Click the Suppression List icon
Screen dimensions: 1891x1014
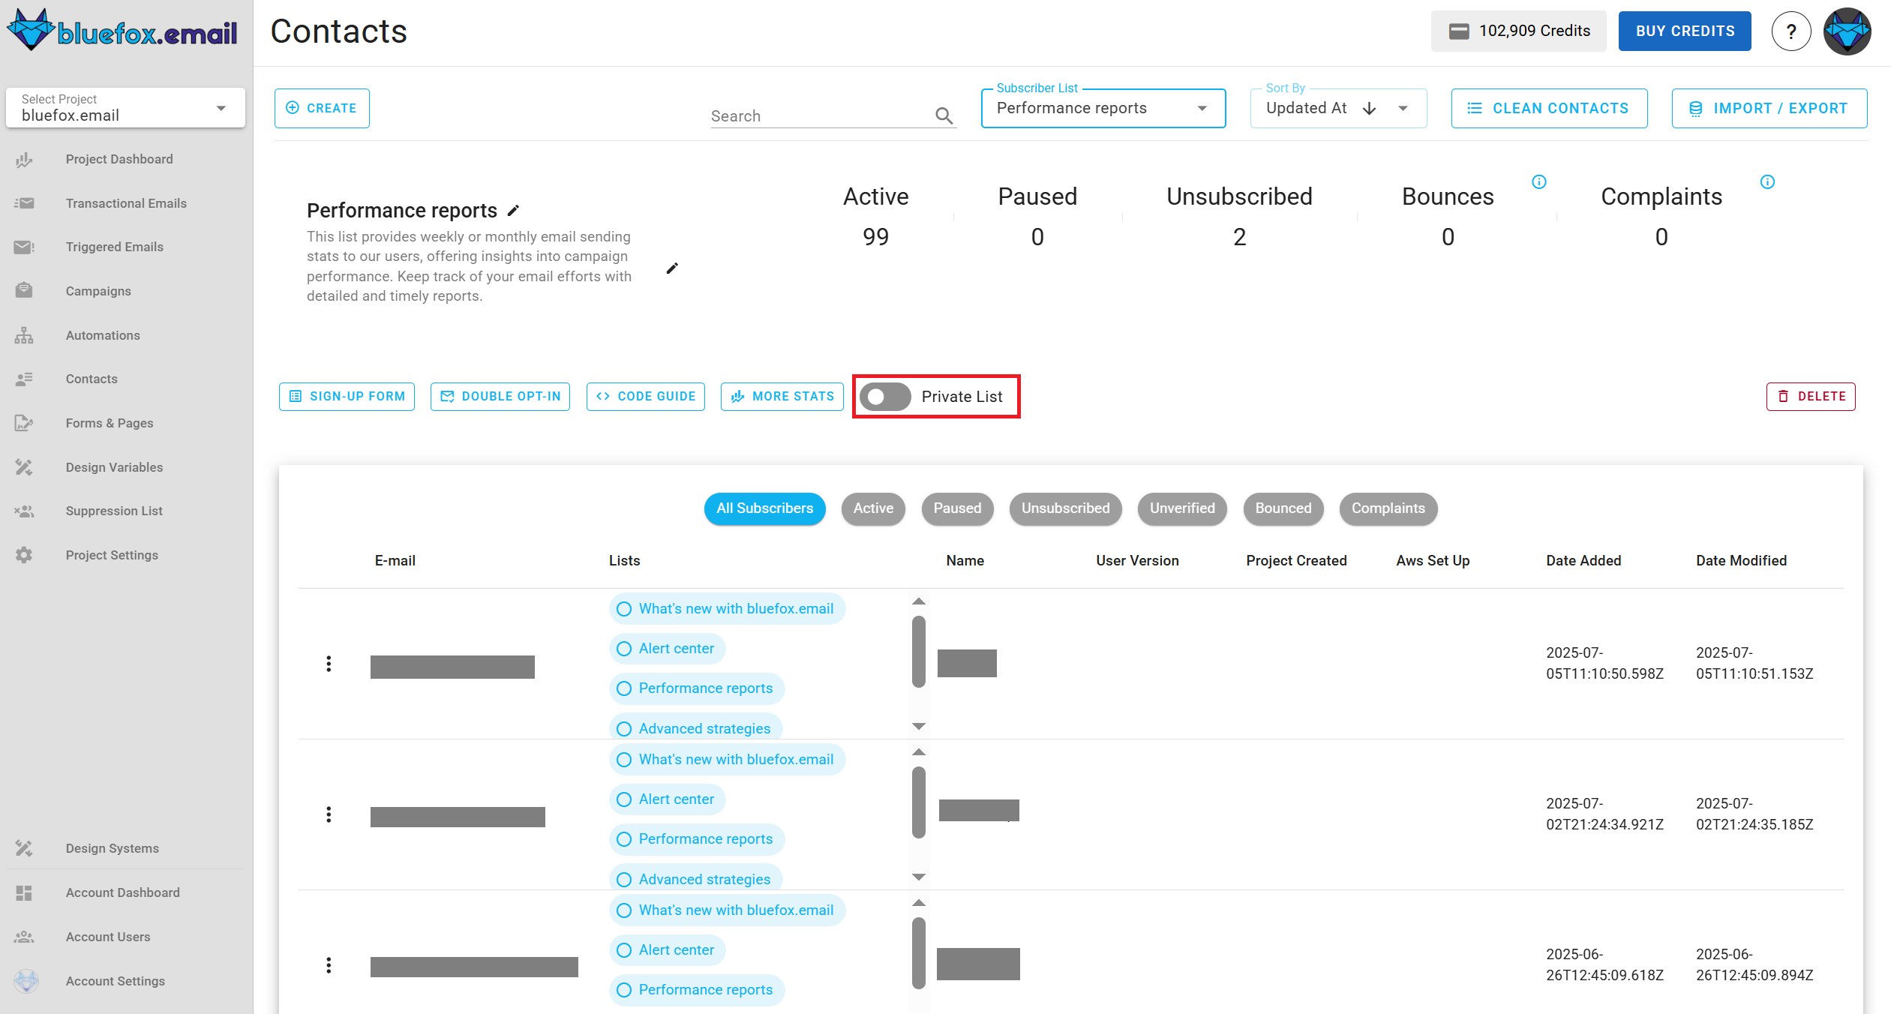point(24,511)
